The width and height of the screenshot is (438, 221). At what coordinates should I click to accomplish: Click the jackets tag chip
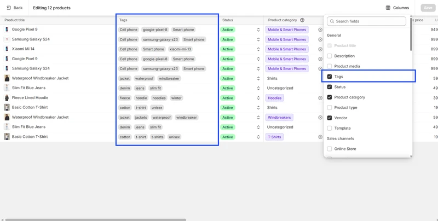[x=141, y=118]
